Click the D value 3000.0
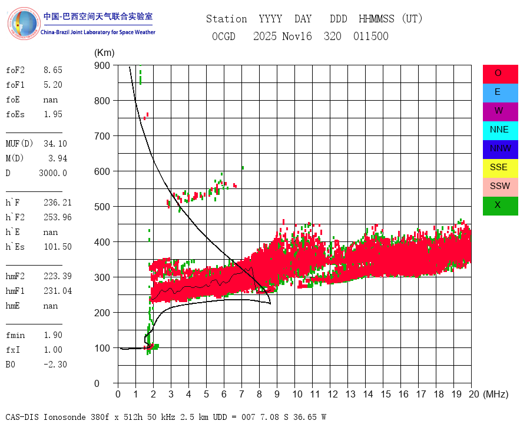 pos(53,173)
